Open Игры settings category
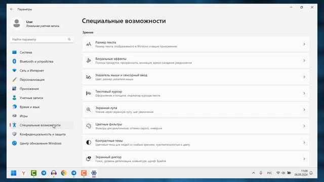Image resolution: width=324 pixels, height=182 pixels. 42,116
